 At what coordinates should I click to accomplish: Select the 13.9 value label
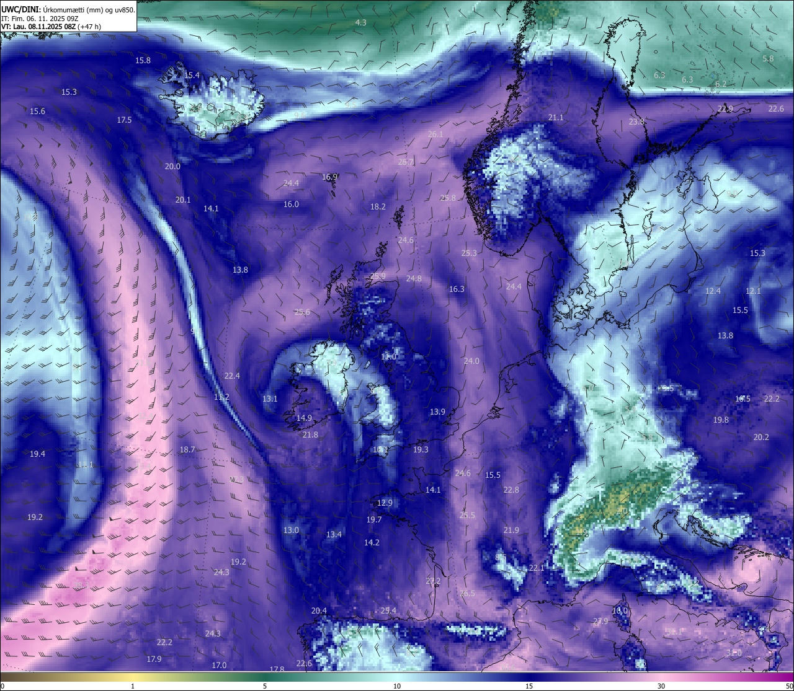pos(437,412)
